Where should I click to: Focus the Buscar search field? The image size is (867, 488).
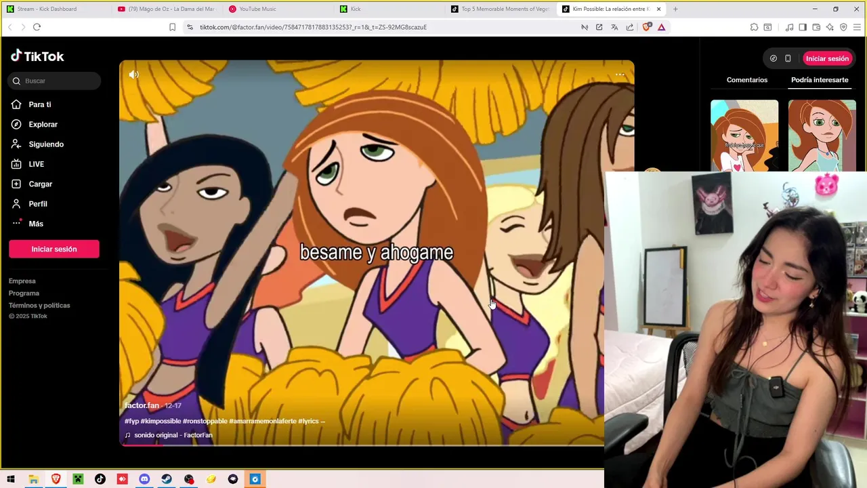(x=54, y=81)
